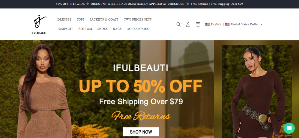Open the TOPS menu
This screenshot has height=138, width=299.
coord(81,19)
